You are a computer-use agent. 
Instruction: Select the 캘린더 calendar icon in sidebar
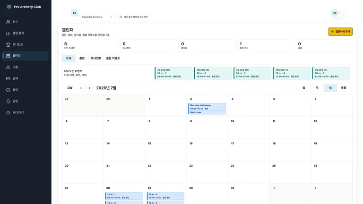8,56
